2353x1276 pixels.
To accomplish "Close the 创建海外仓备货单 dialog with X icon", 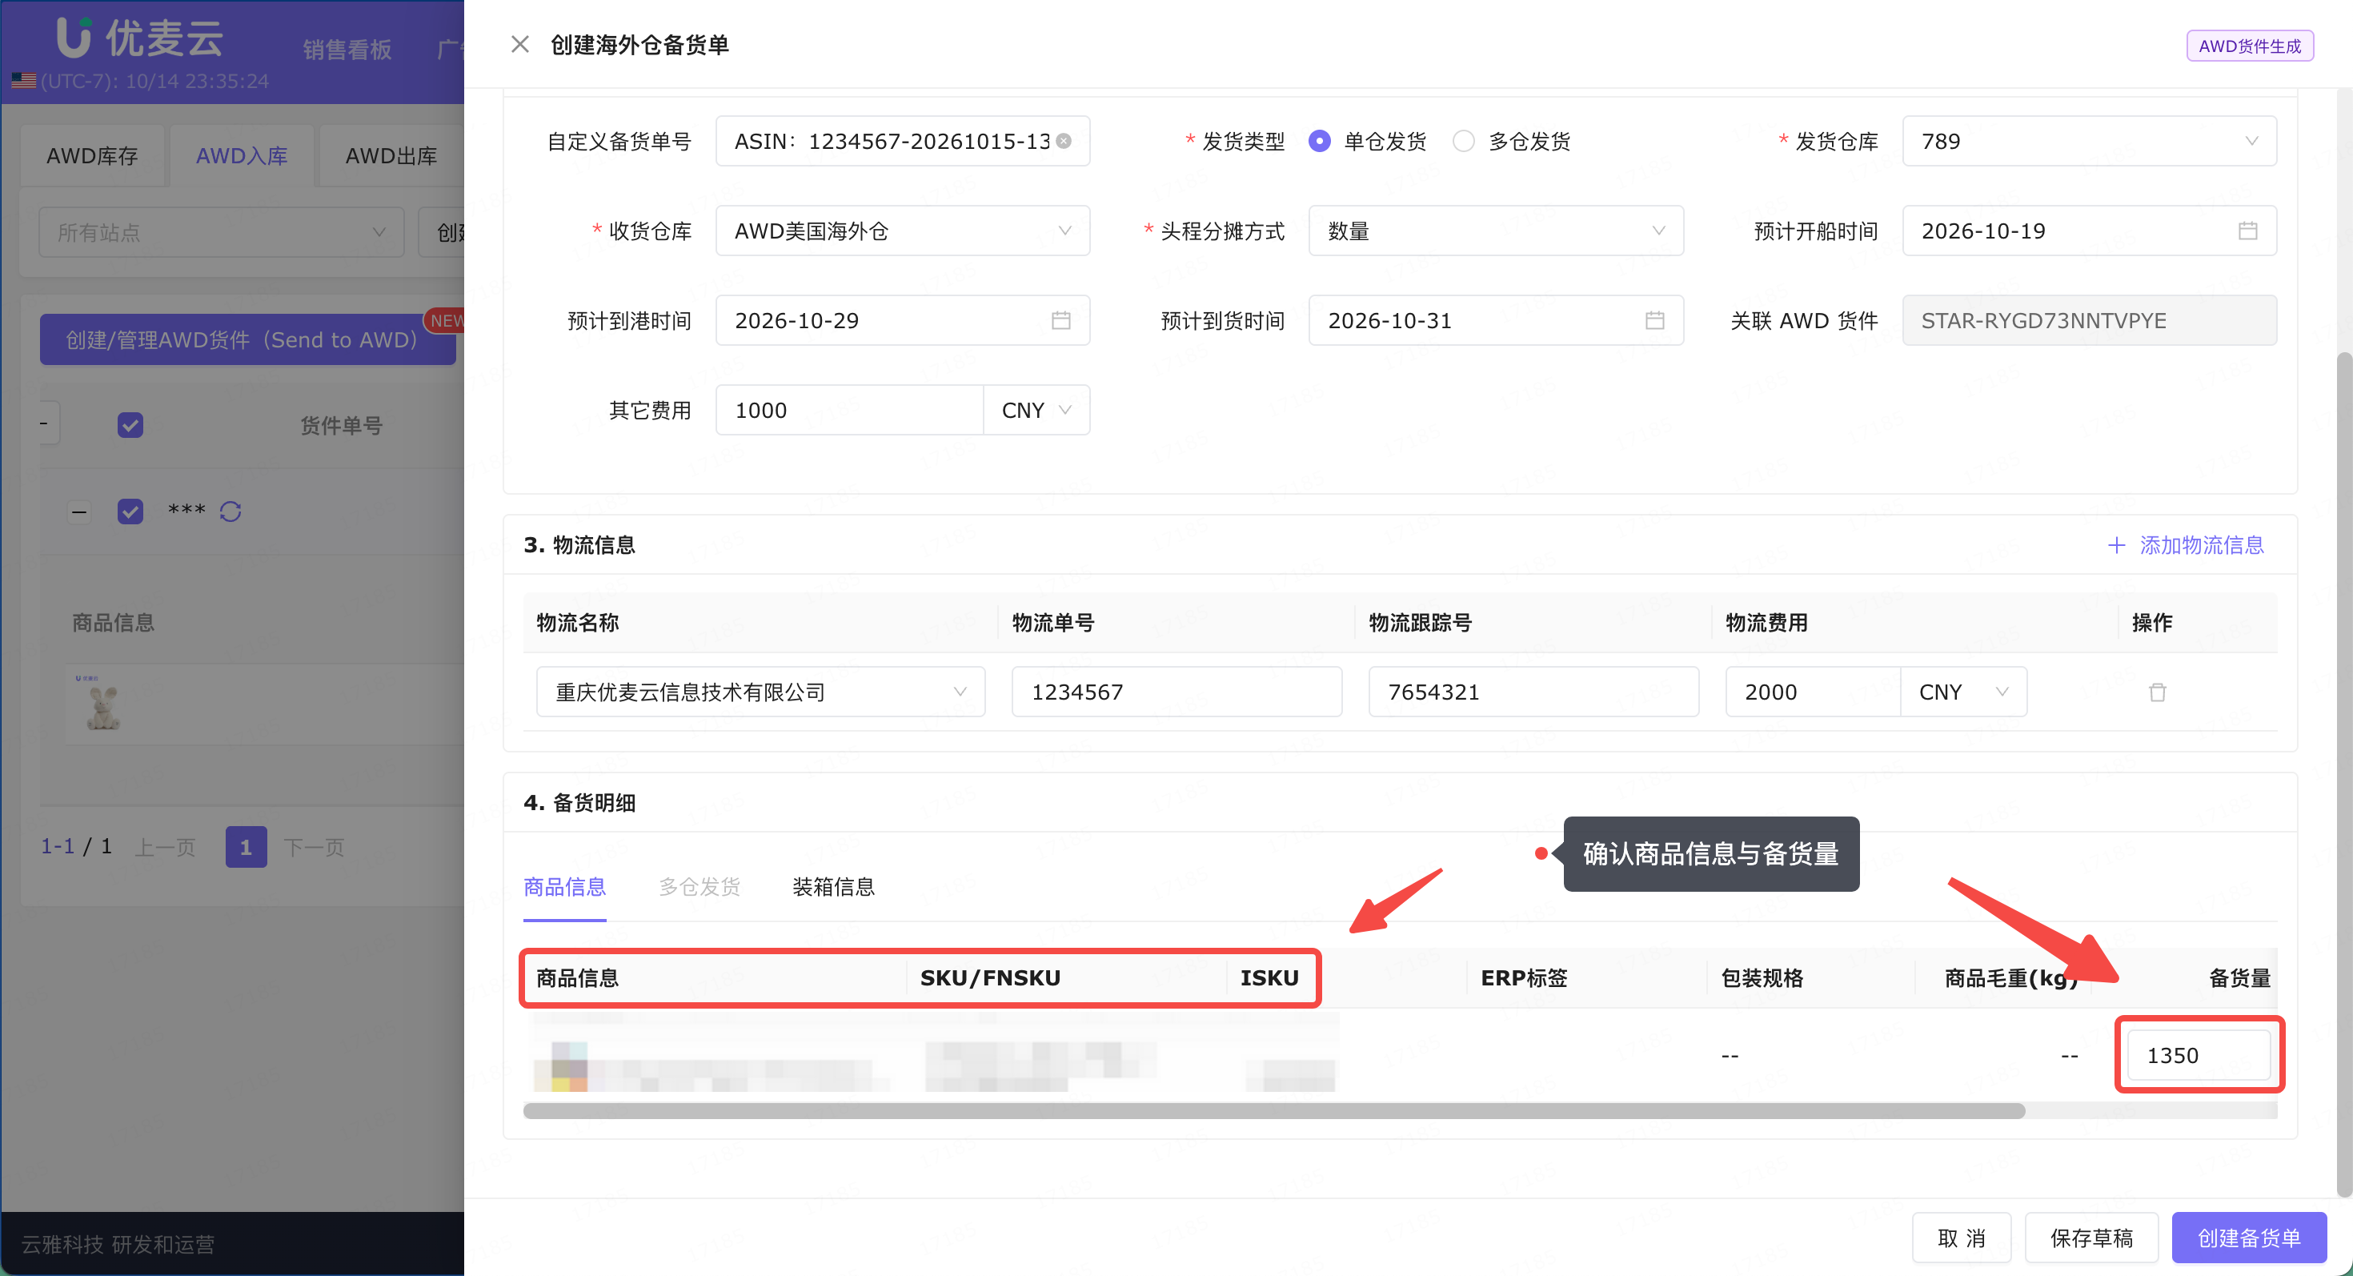I will [519, 44].
